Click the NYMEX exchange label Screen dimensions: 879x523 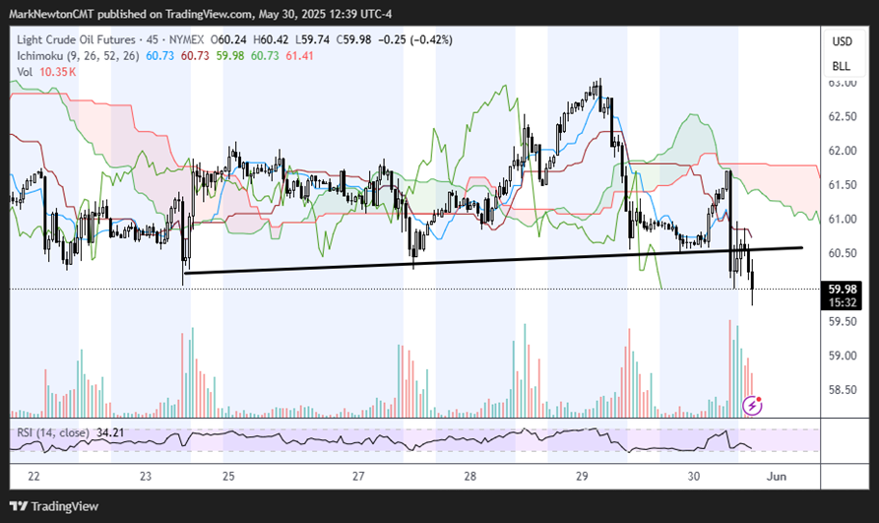pyautogui.click(x=186, y=39)
